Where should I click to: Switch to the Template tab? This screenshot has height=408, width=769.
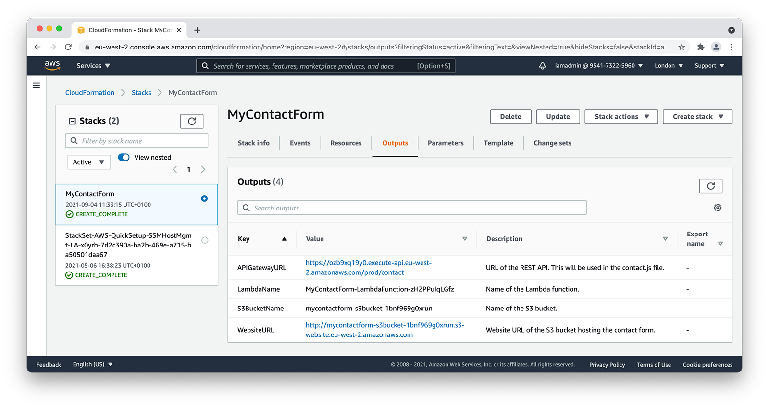498,143
